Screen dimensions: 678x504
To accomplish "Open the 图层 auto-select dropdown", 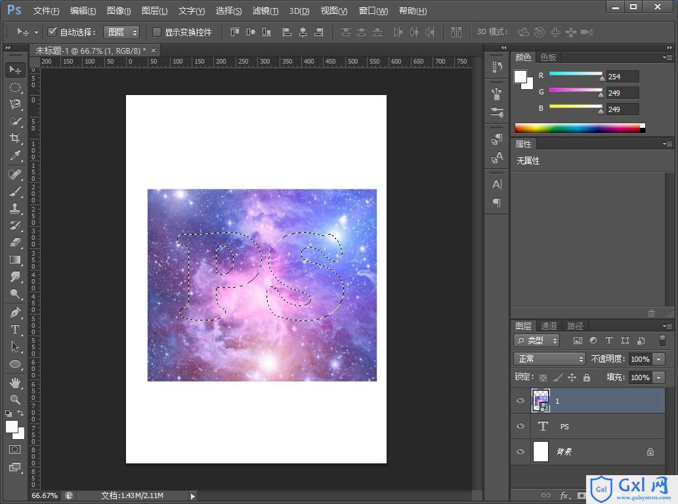I will (x=121, y=32).
